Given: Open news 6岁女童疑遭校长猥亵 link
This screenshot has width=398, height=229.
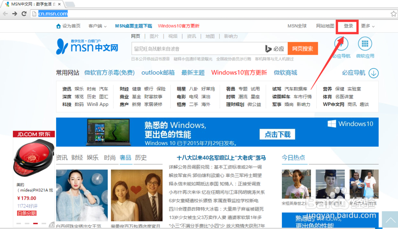Looking at the screenshot, I should pyautogui.click(x=214, y=201).
